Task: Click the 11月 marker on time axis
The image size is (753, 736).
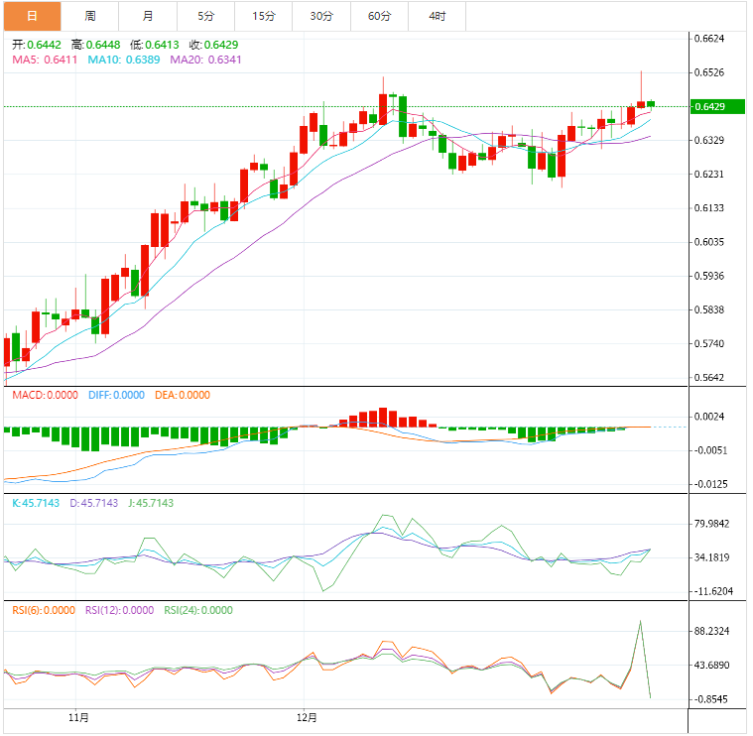Action: coord(80,715)
